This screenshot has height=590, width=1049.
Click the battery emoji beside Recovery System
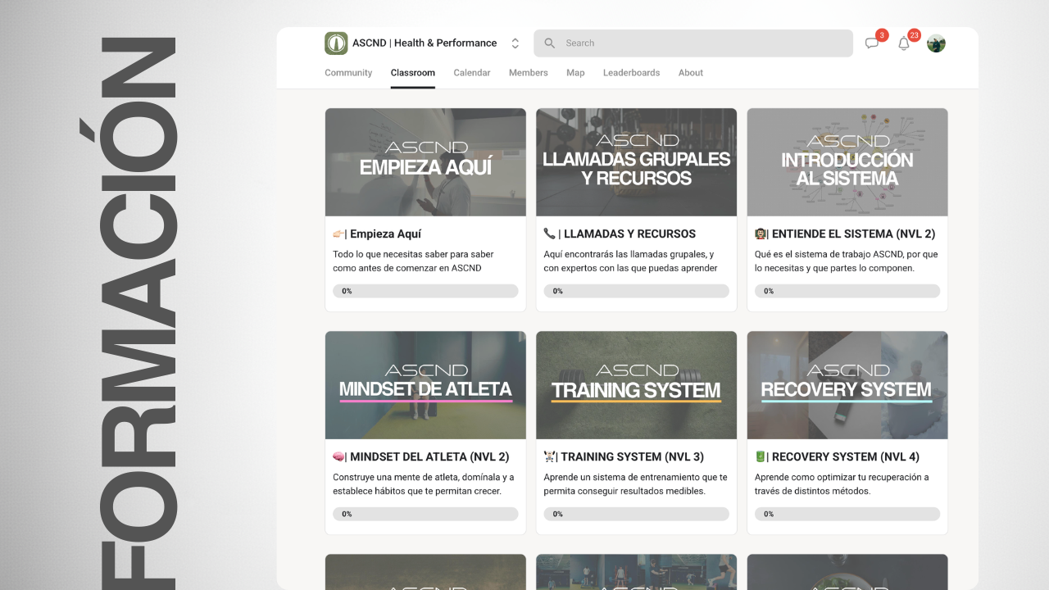[x=761, y=456]
